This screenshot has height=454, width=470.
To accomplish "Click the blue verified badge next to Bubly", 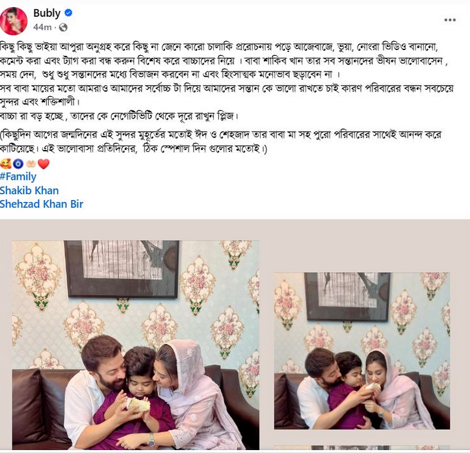I will [68, 13].
